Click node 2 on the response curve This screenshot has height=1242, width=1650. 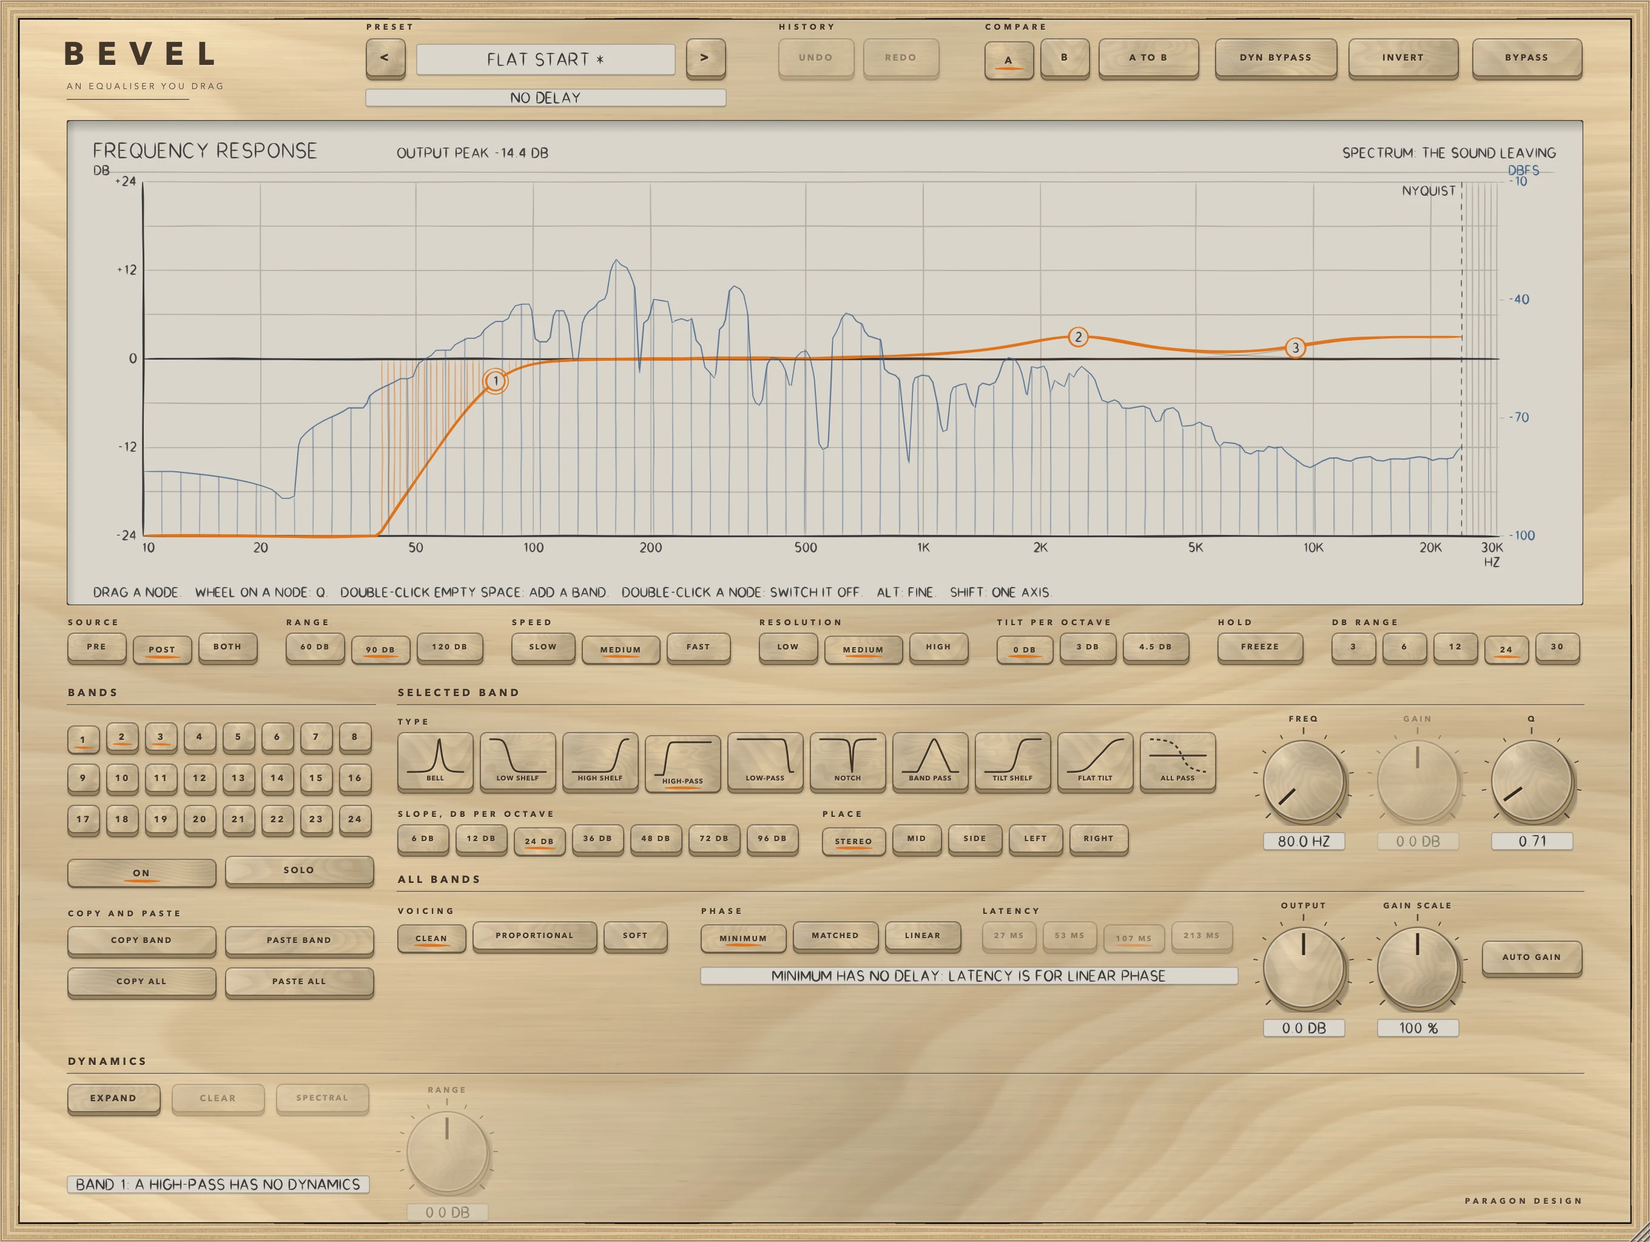1078,337
